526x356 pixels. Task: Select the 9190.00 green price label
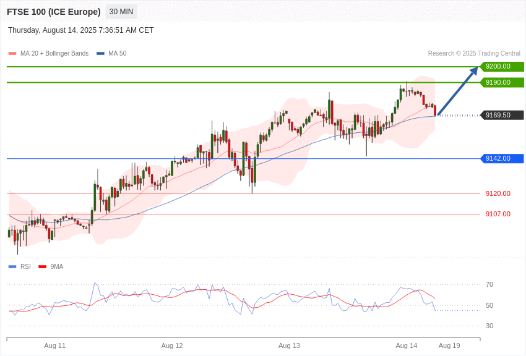pos(502,82)
